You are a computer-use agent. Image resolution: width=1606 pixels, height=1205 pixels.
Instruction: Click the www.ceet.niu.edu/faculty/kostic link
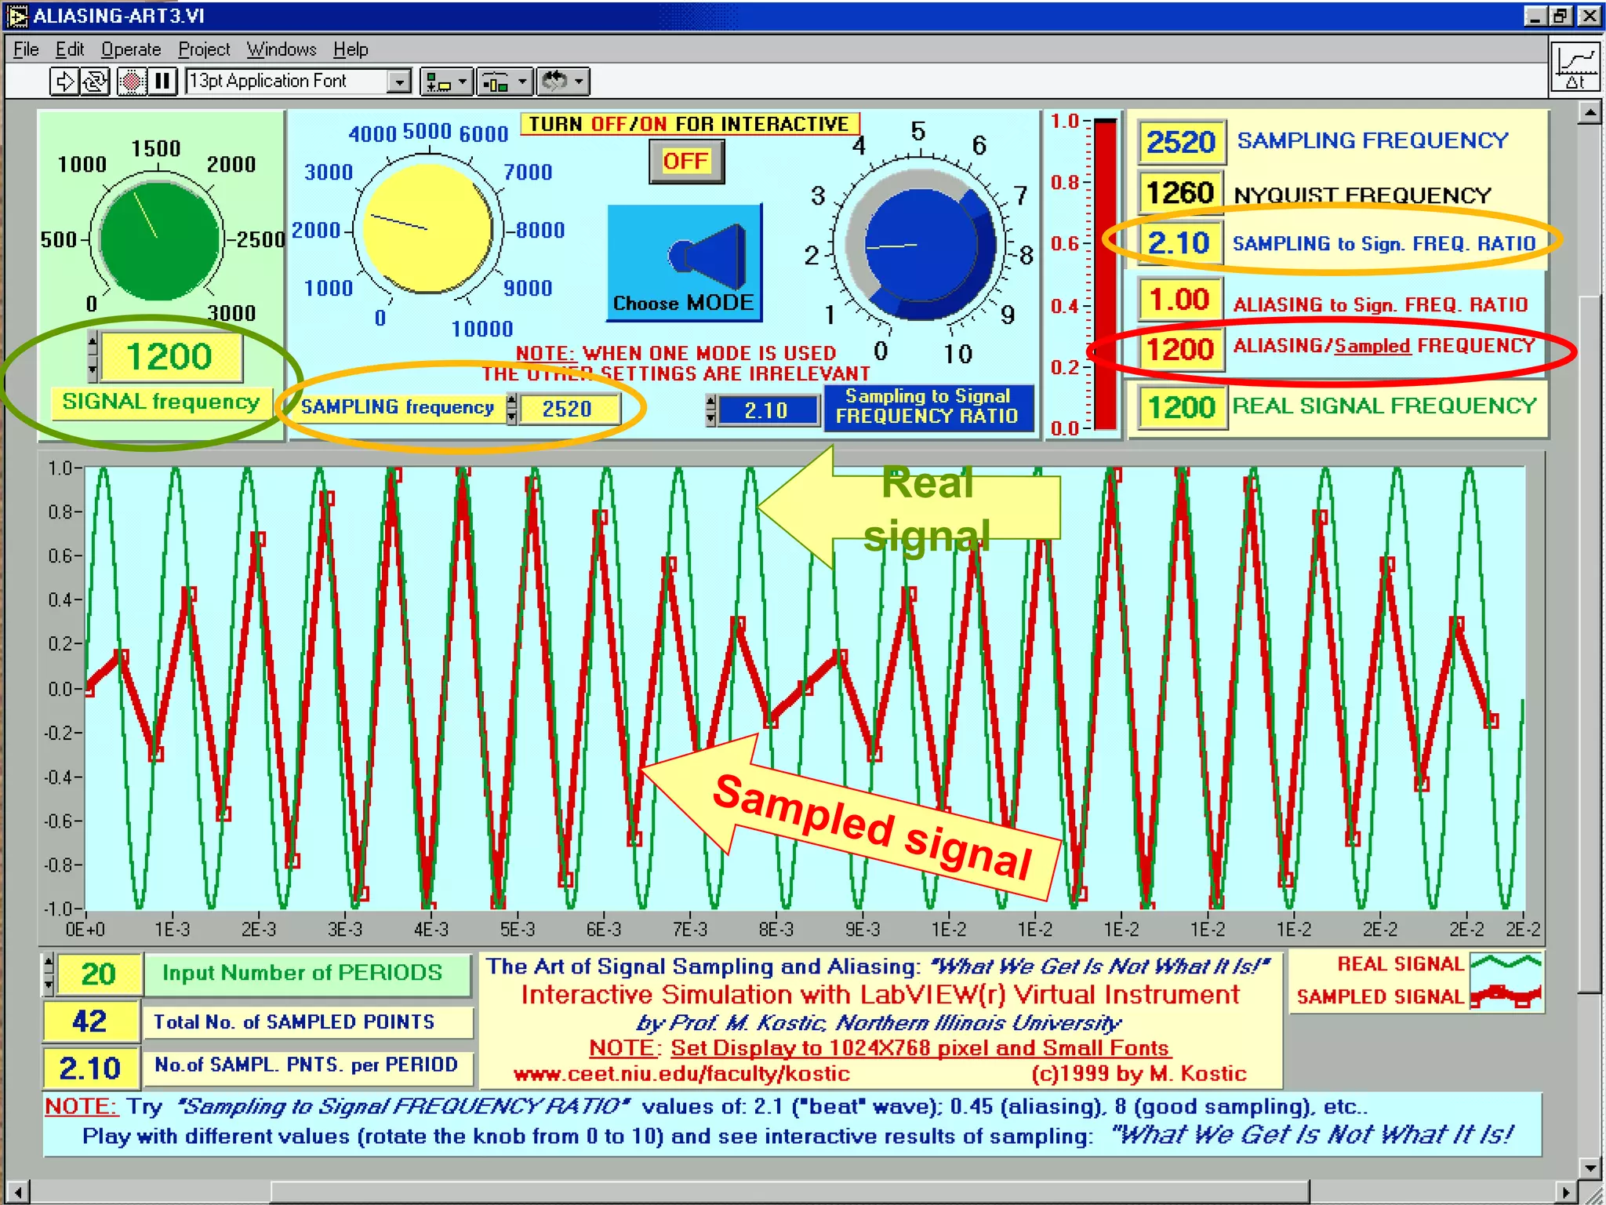(681, 1073)
